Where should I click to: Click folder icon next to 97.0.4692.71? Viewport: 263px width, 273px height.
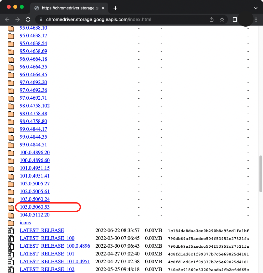11,98
